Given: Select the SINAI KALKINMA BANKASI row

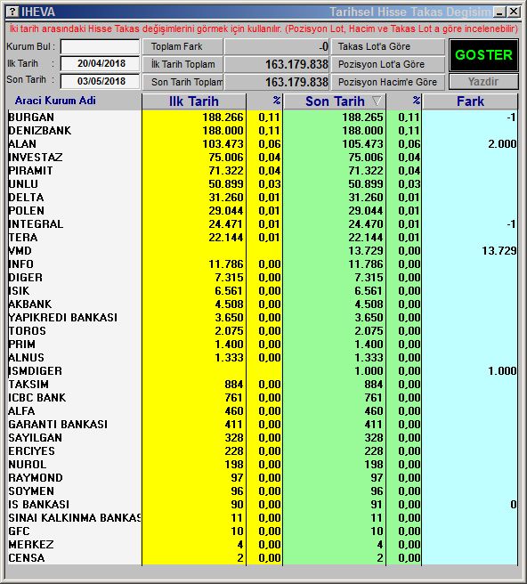Looking at the screenshot, I should pyautogui.click(x=263, y=518).
